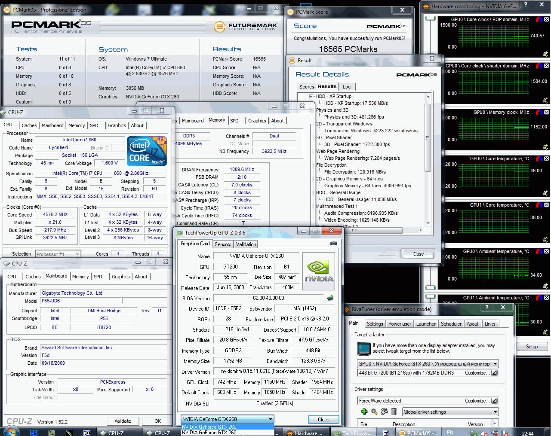This screenshot has width=551, height=436.
Task: Click the Intel Core i7 logo in CPU-Z
Action: tap(147, 151)
